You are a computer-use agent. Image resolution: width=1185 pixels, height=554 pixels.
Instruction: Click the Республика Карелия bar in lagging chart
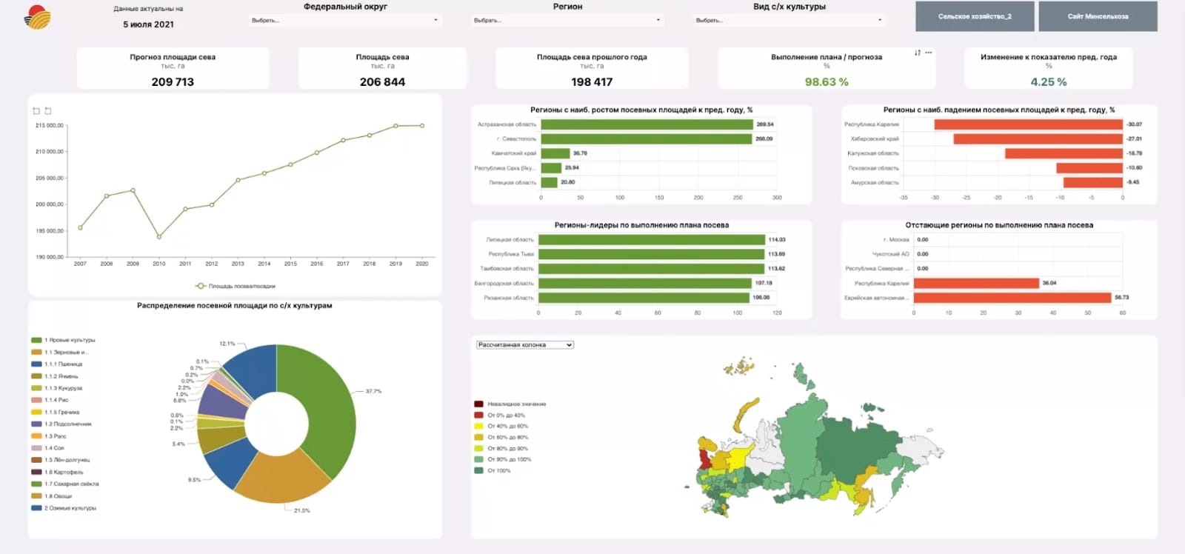click(x=976, y=283)
